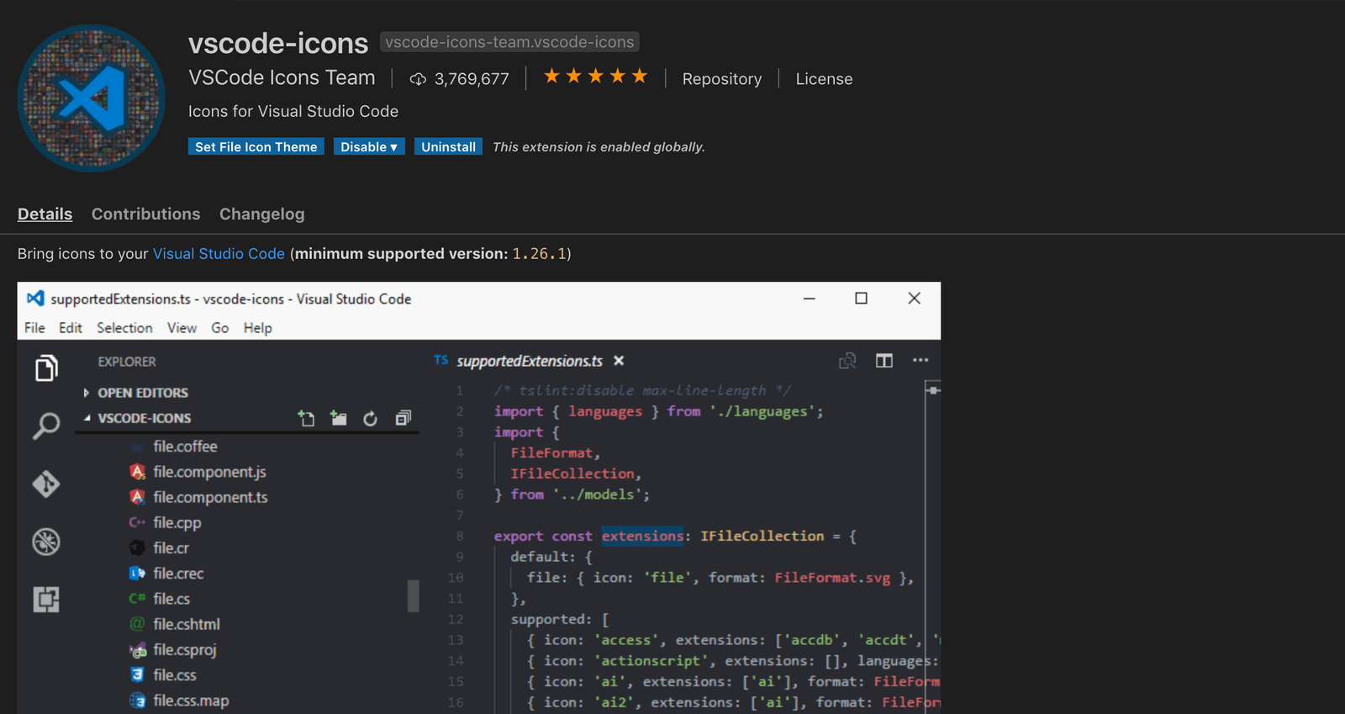Expand OPEN EDITORS section in preview
The width and height of the screenshot is (1345, 714).
pyautogui.click(x=142, y=393)
